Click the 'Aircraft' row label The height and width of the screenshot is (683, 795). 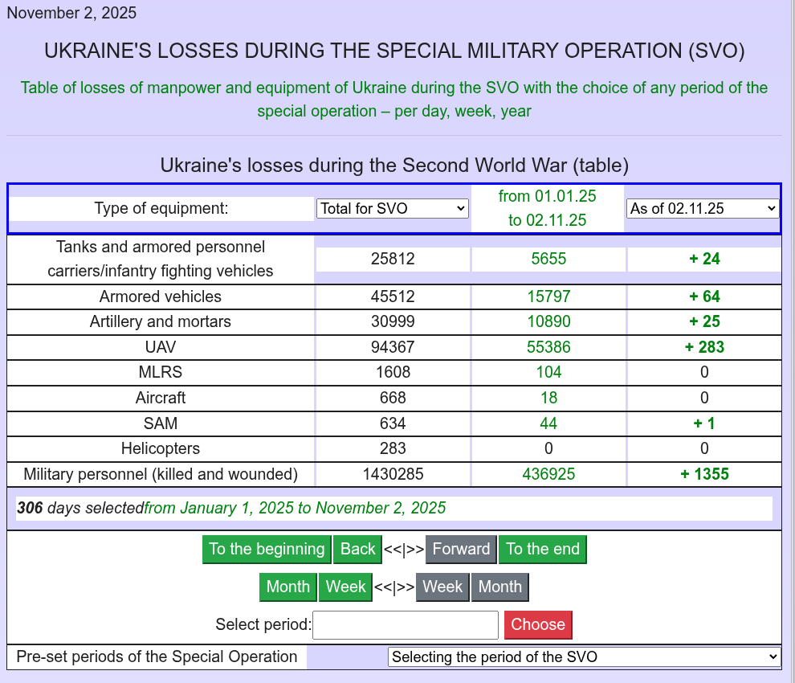[x=161, y=398]
